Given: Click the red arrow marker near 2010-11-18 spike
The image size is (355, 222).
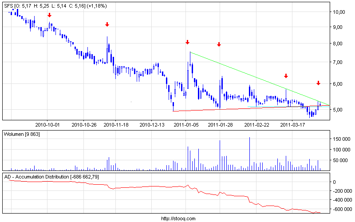Looking at the screenshot, I should pos(107,24).
